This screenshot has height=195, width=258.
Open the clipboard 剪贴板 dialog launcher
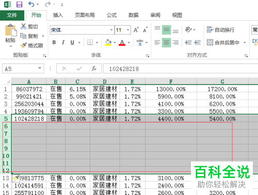pos(45,56)
